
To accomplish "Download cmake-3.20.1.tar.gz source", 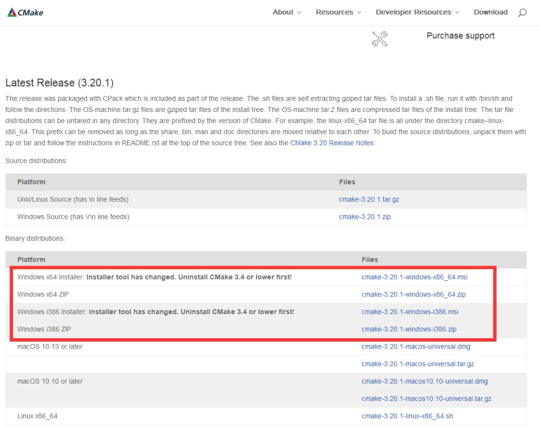I will 369,199.
